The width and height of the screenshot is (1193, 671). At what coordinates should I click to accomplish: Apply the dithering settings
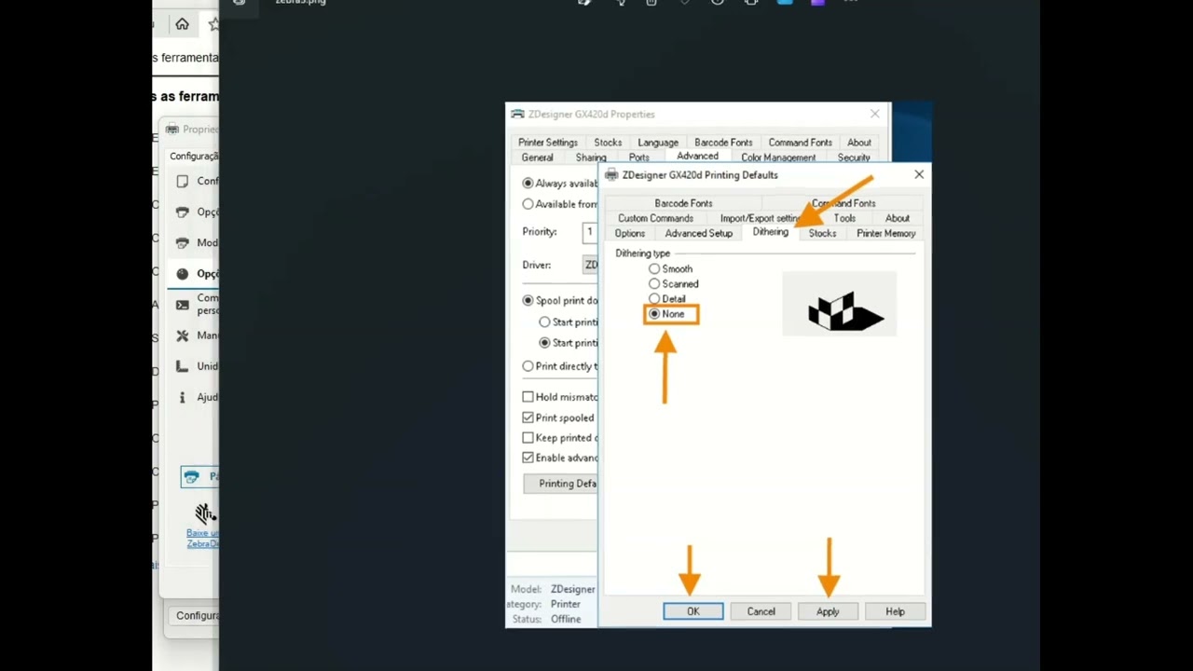828,611
